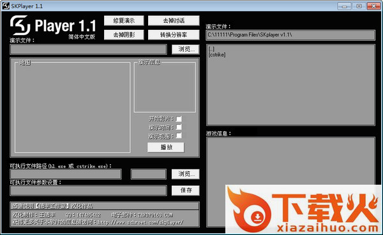Click the small field beside executable path
Image resolution: width=383 pixels, height=235 pixels.
pos(149,174)
